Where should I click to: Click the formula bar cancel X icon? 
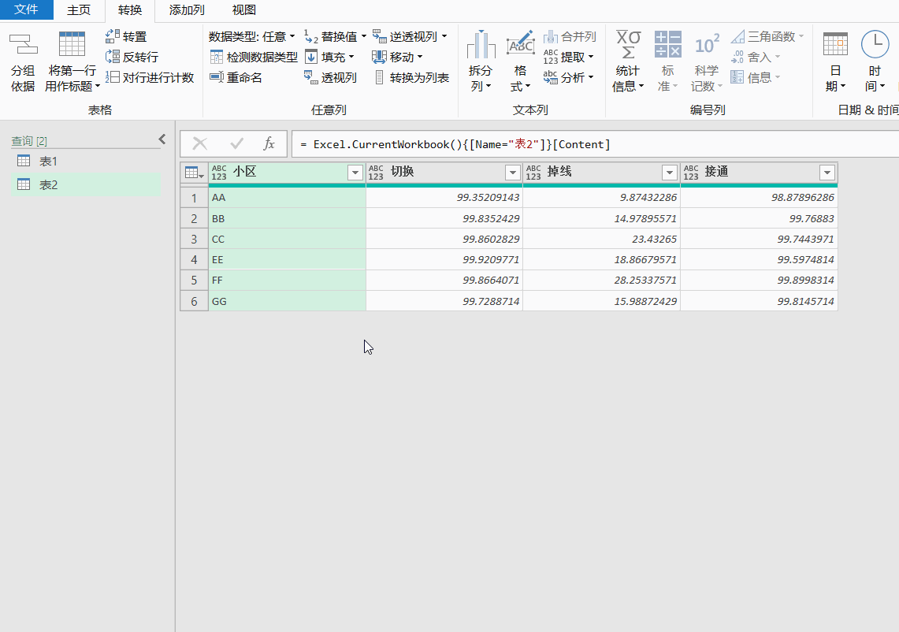(199, 143)
